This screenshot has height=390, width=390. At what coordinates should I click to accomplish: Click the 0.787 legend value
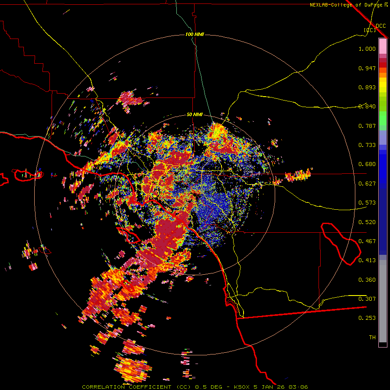tap(367, 126)
